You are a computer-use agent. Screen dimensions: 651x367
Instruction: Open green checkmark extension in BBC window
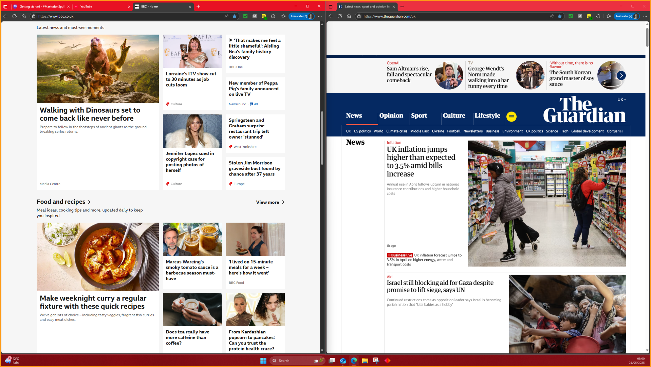click(245, 16)
